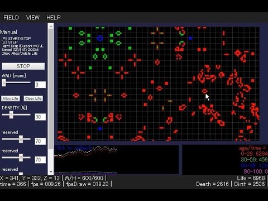
Task: Click the purple '90-100: 0' legend entry
Action: pos(256,171)
